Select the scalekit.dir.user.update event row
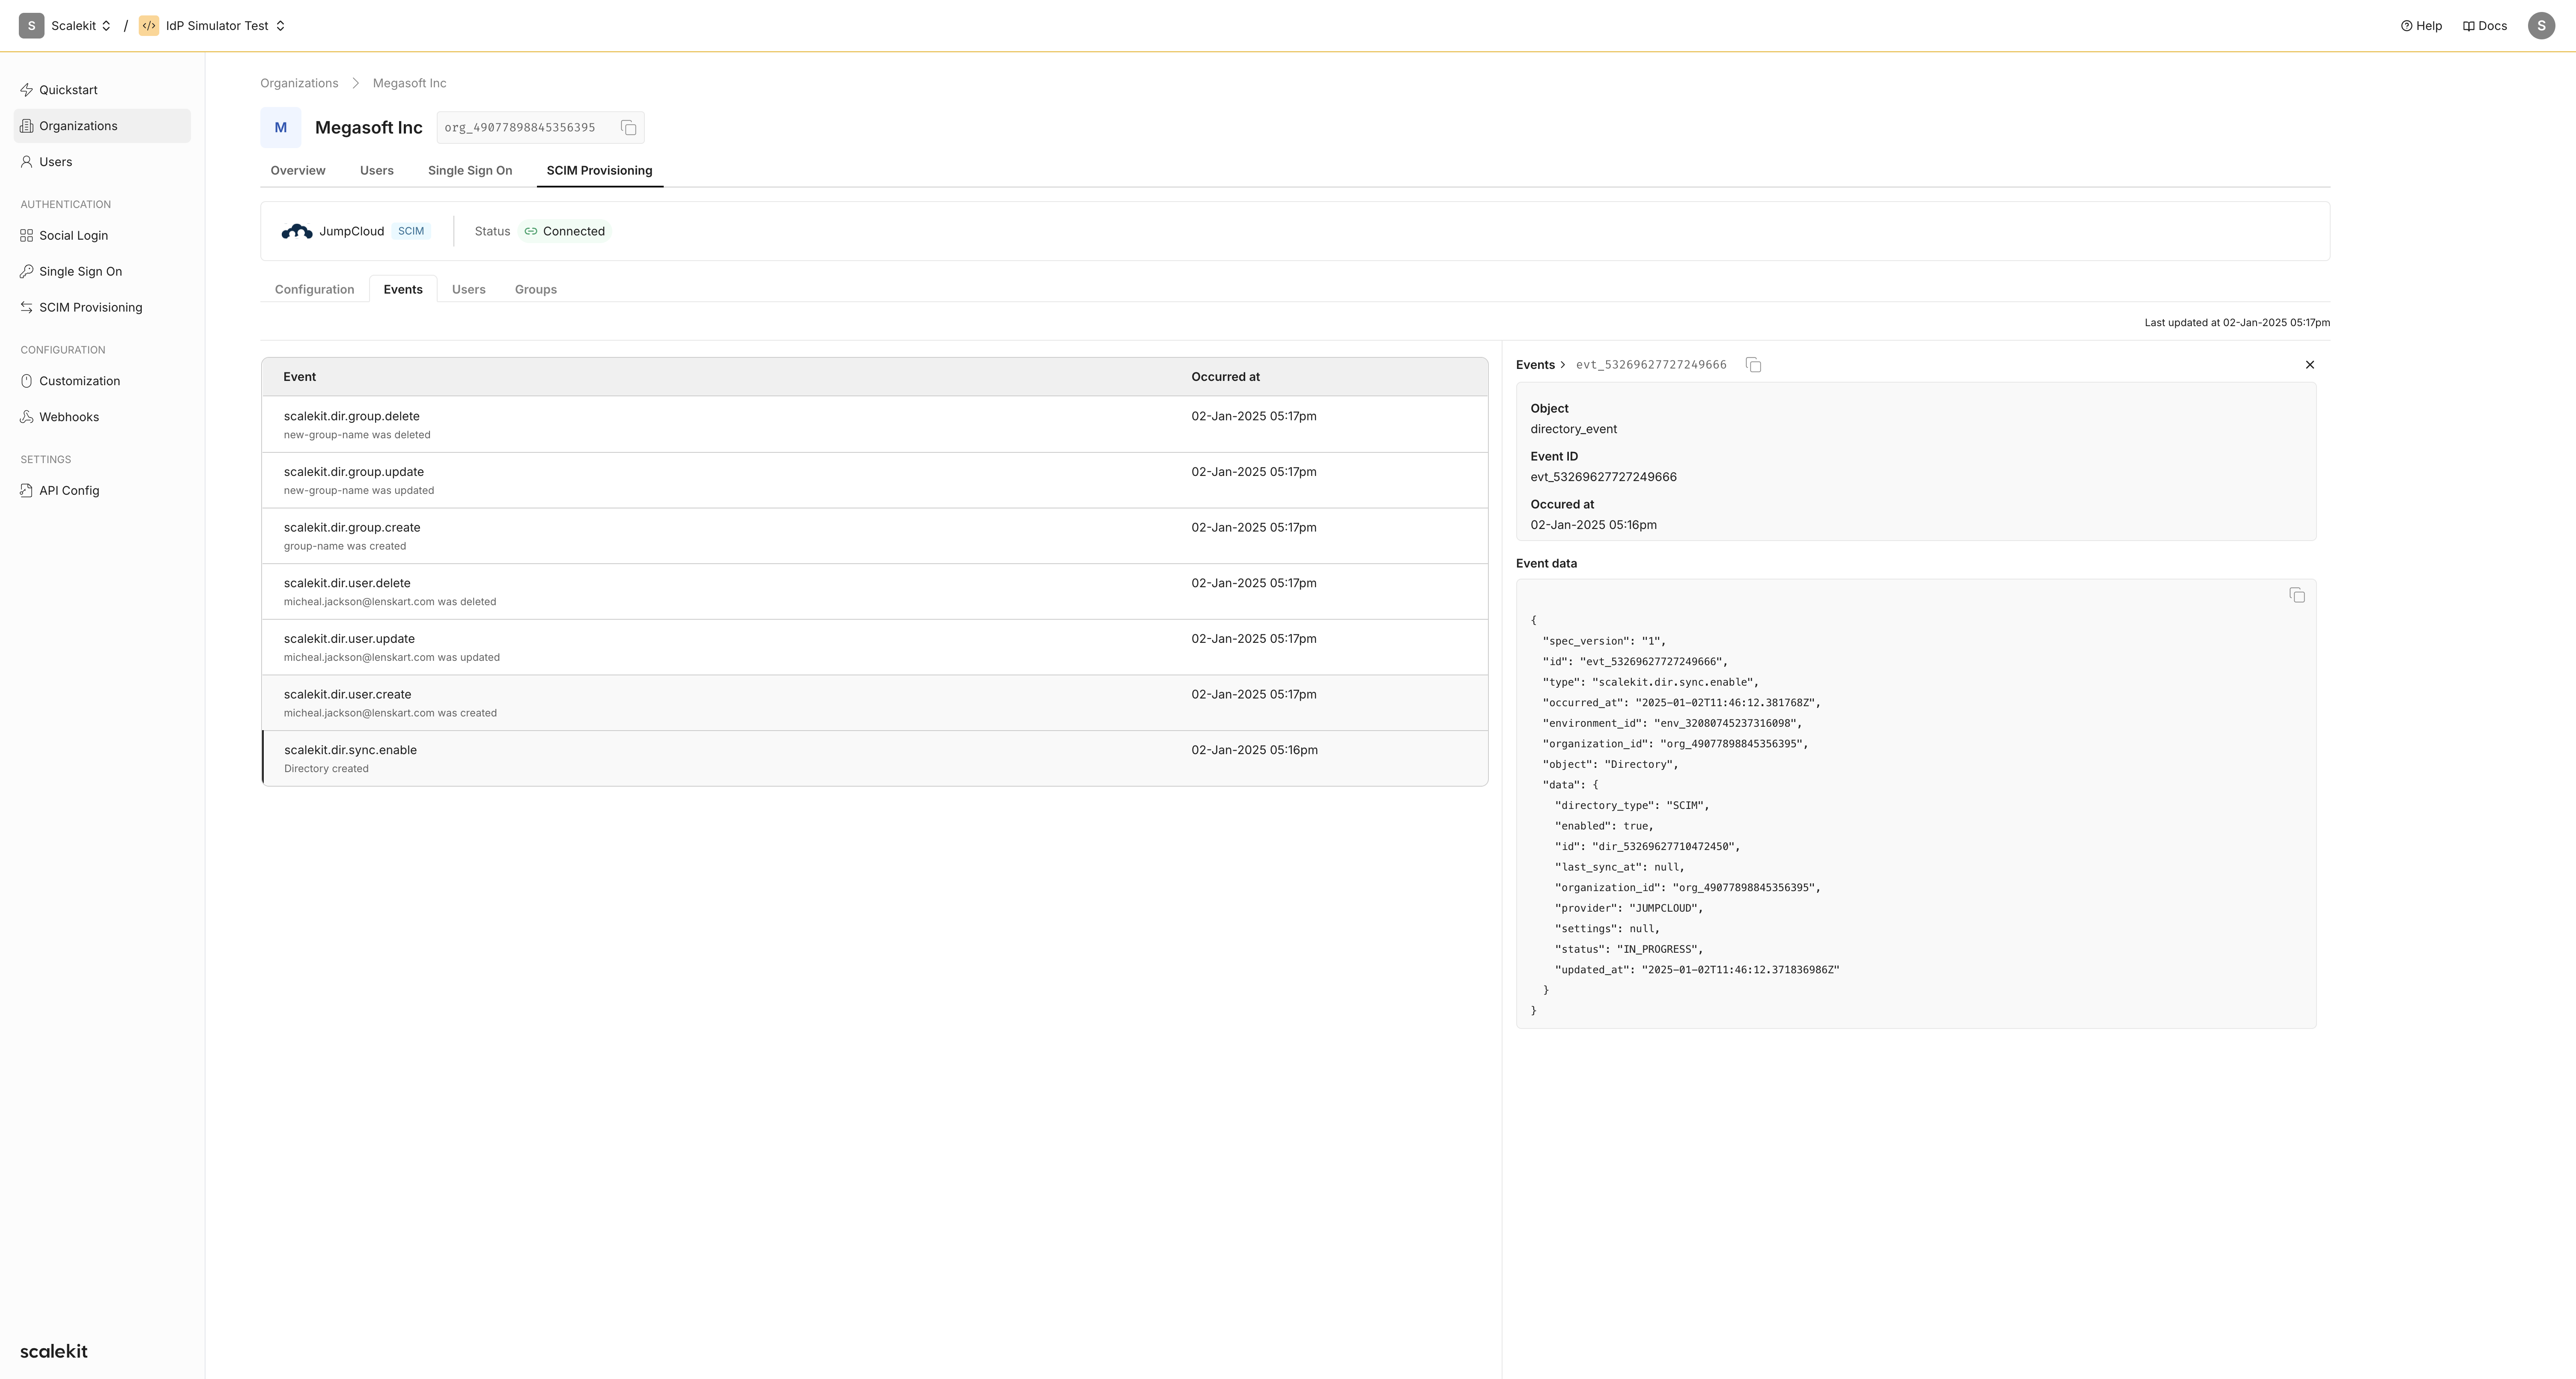2576x1379 pixels. pyautogui.click(x=875, y=648)
